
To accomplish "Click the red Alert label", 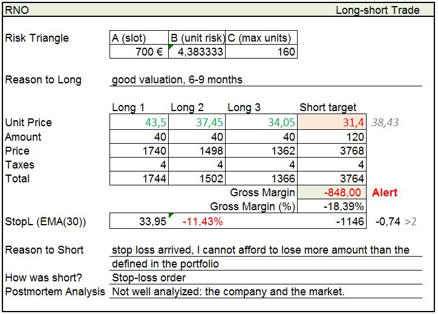I will tap(385, 193).
